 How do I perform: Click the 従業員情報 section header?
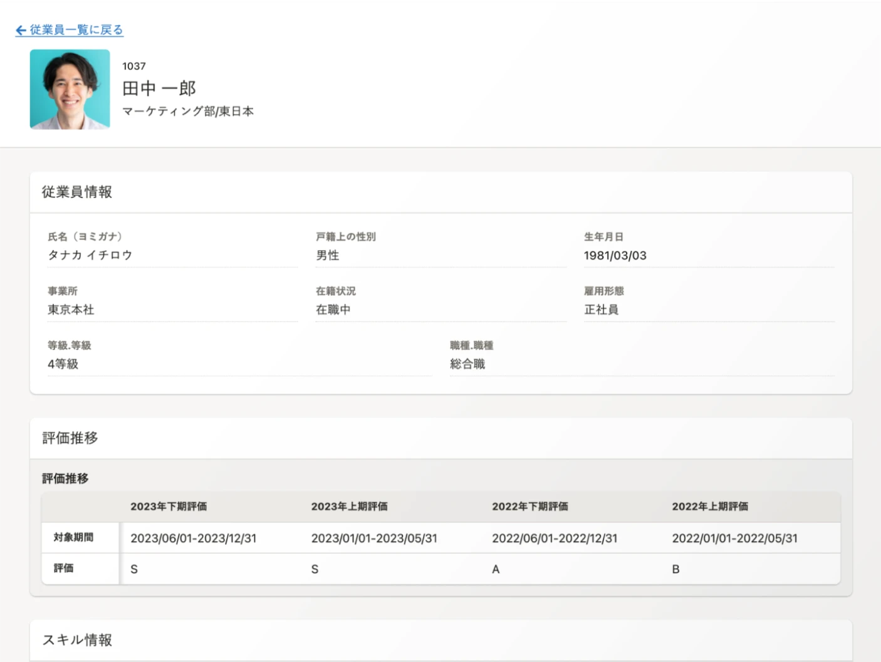pos(76,192)
